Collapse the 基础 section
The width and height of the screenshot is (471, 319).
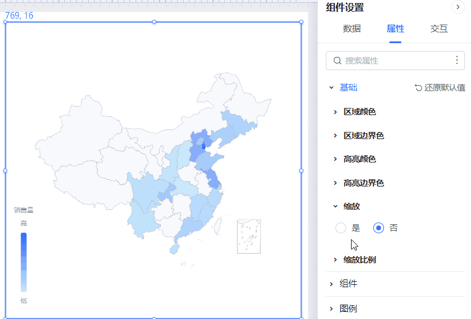point(331,88)
